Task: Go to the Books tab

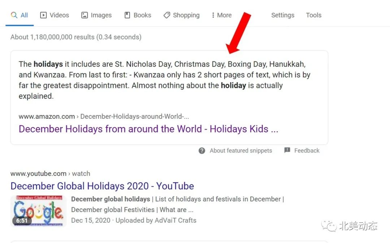Action: click(138, 15)
